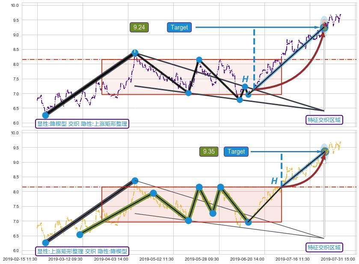Select the Target label in top chart
The image size is (359, 264).
point(179,27)
